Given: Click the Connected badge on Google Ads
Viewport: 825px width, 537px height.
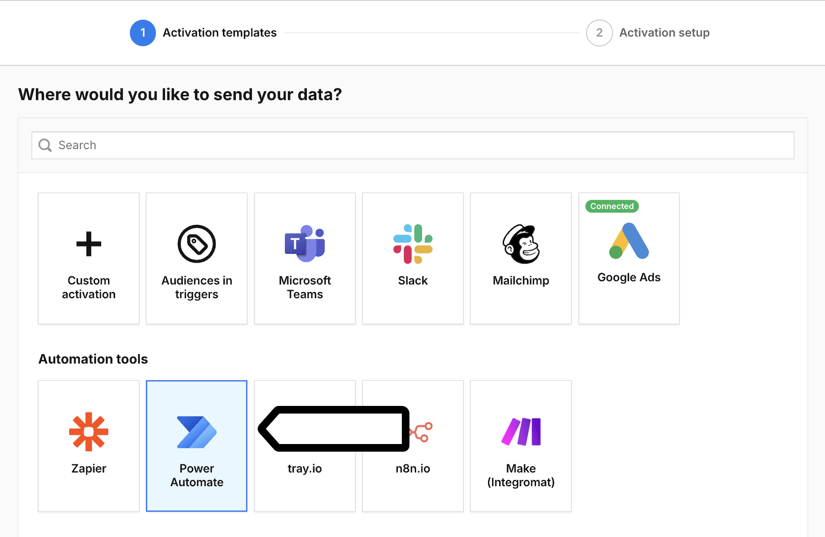Looking at the screenshot, I should tap(612, 206).
